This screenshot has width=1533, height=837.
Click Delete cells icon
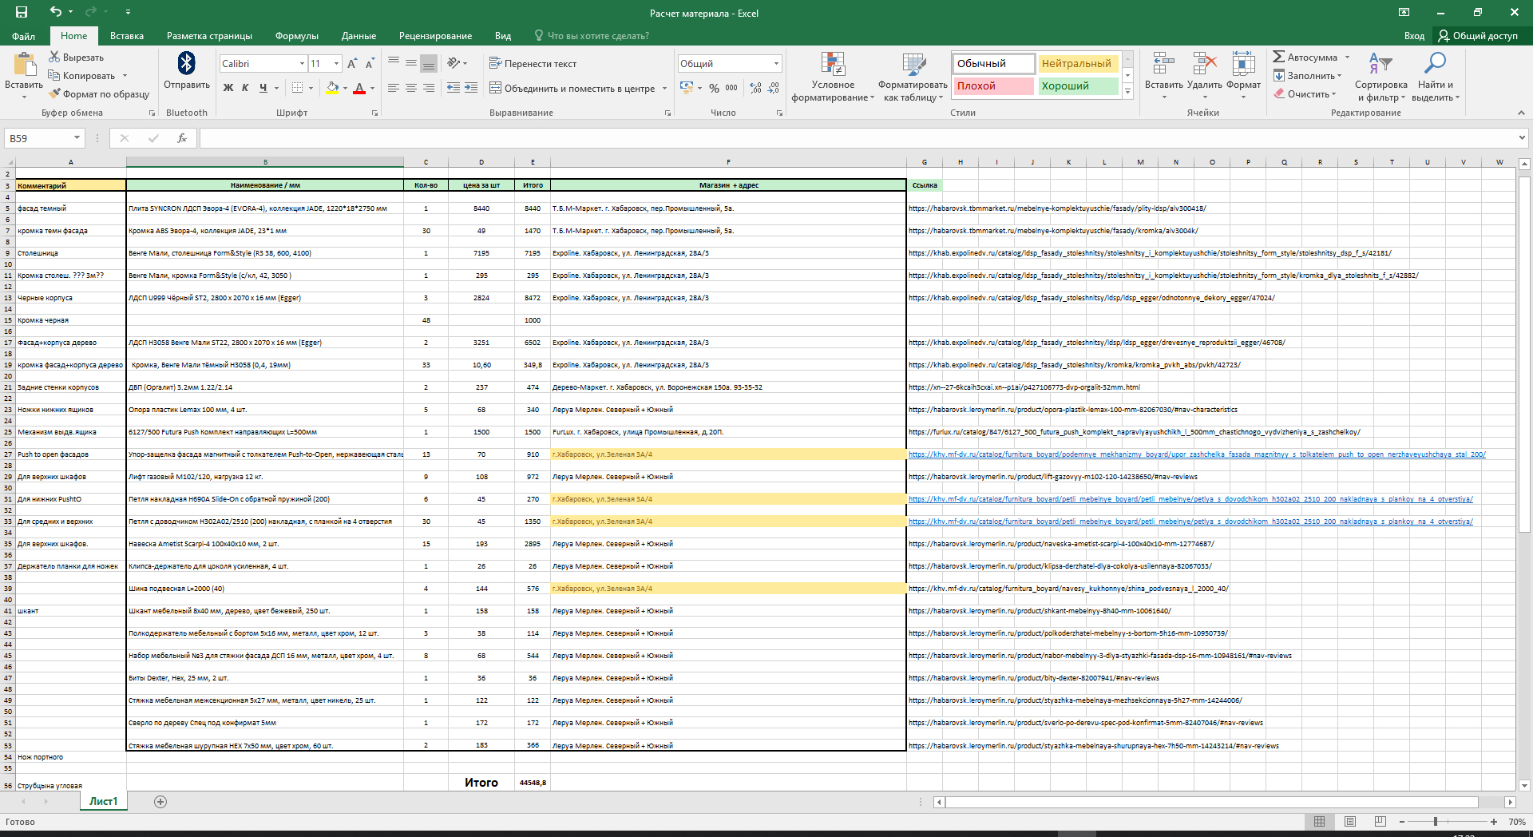pos(1204,63)
